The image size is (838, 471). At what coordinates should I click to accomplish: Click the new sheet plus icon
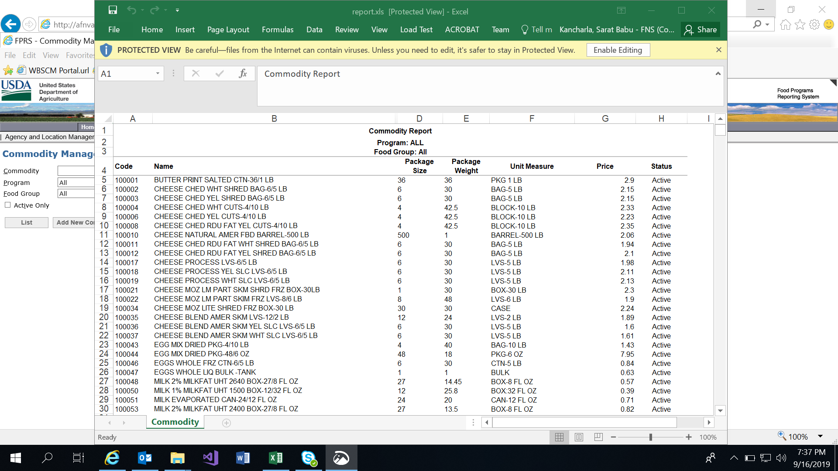226,423
